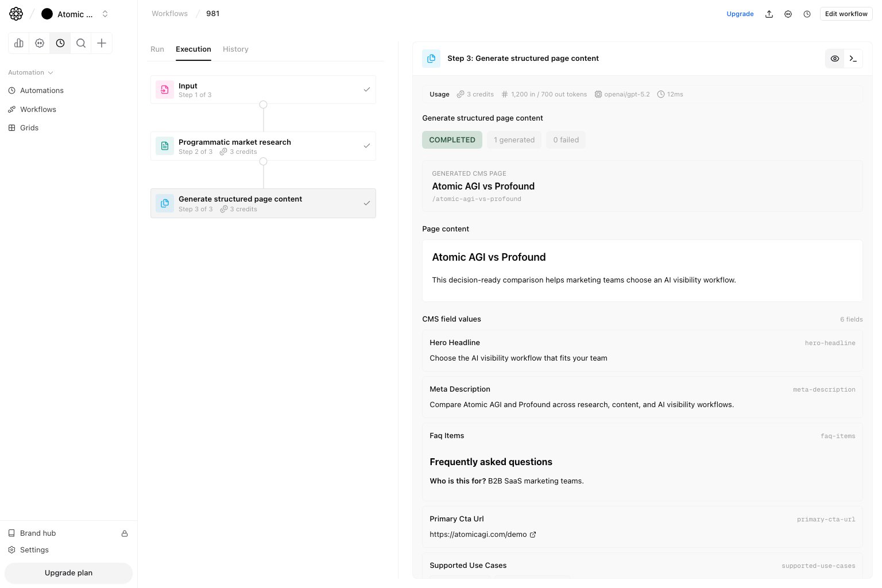Toggle the eye preview view
Image resolution: width=882 pixels, height=588 pixels.
coord(834,59)
